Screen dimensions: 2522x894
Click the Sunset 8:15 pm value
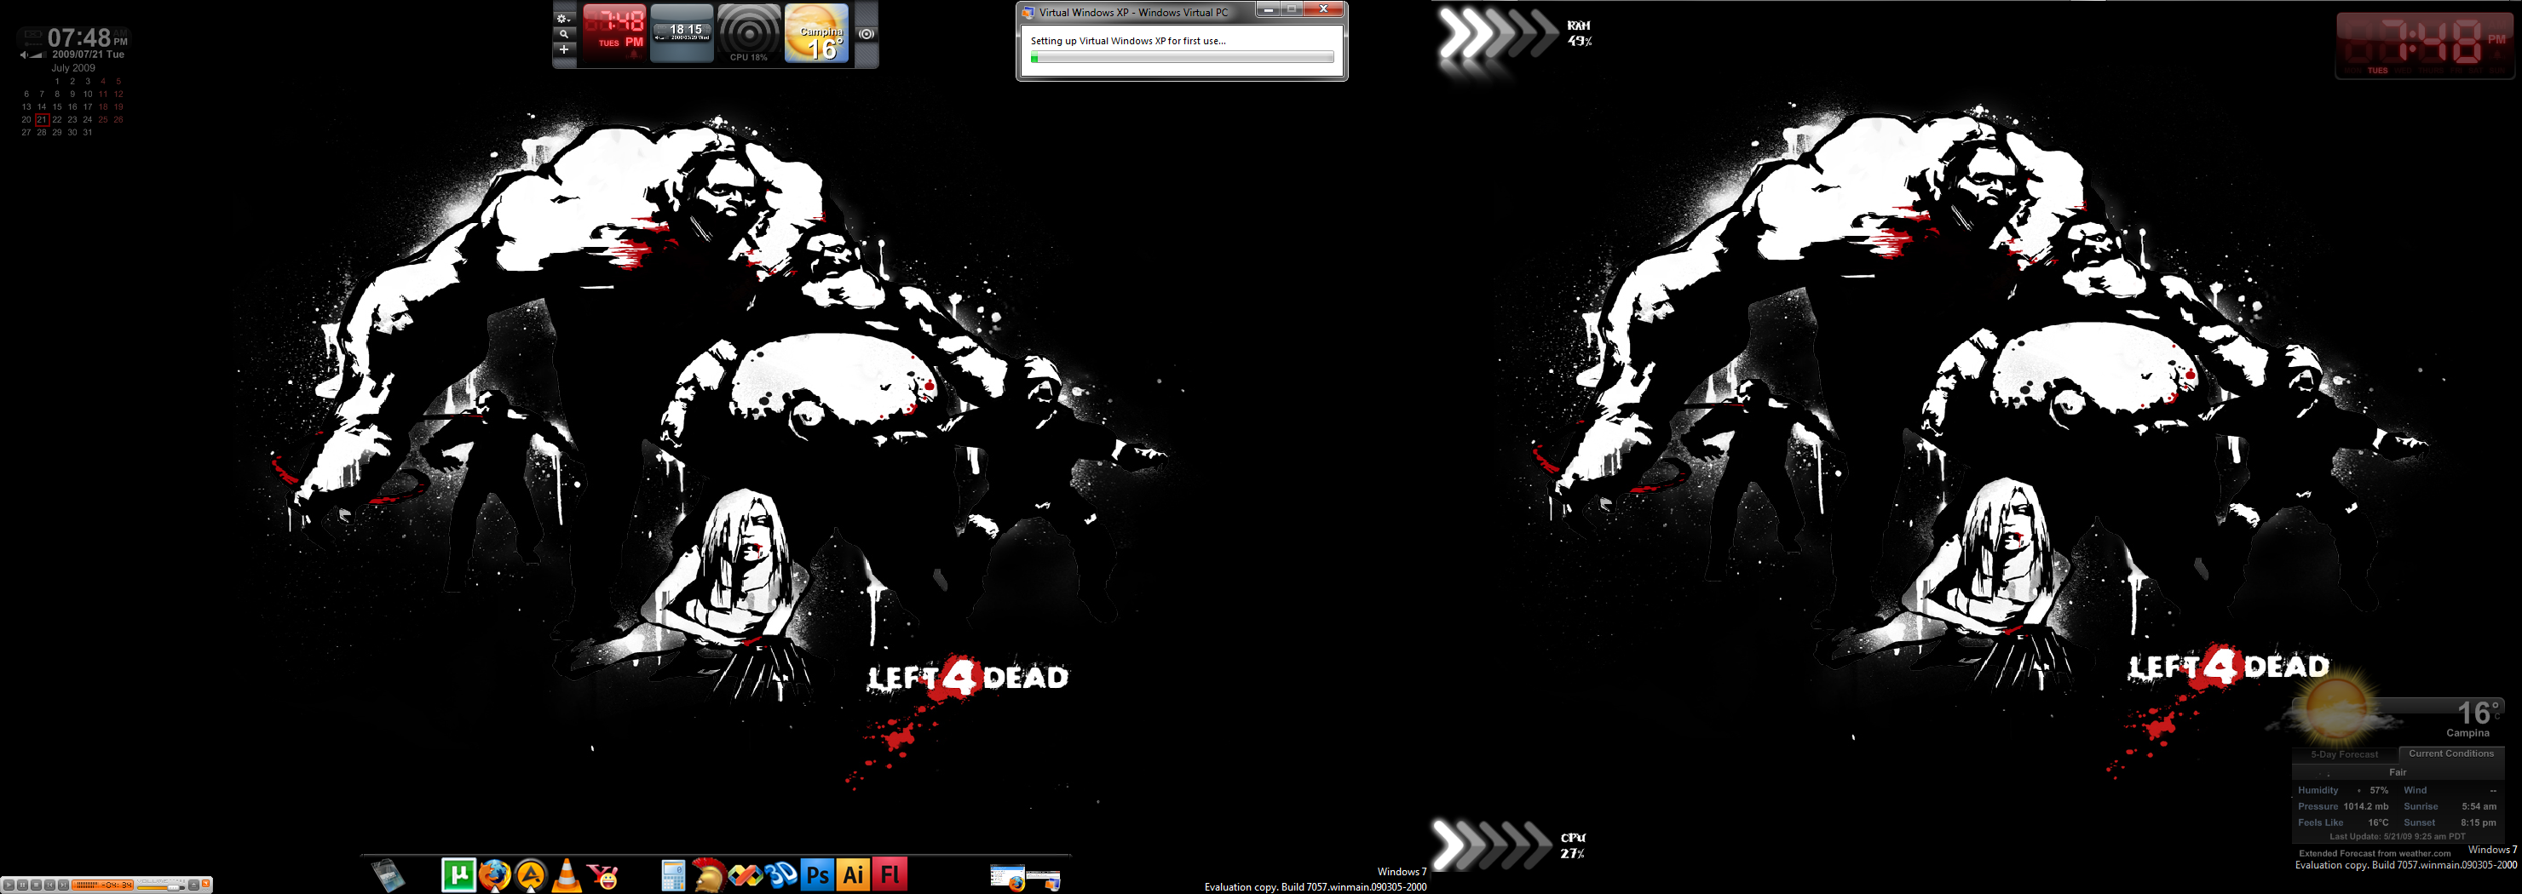[2478, 822]
